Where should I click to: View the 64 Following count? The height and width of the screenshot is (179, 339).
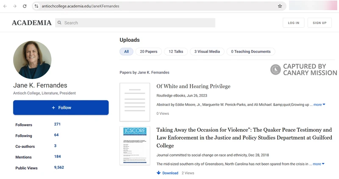pyautogui.click(x=56, y=135)
